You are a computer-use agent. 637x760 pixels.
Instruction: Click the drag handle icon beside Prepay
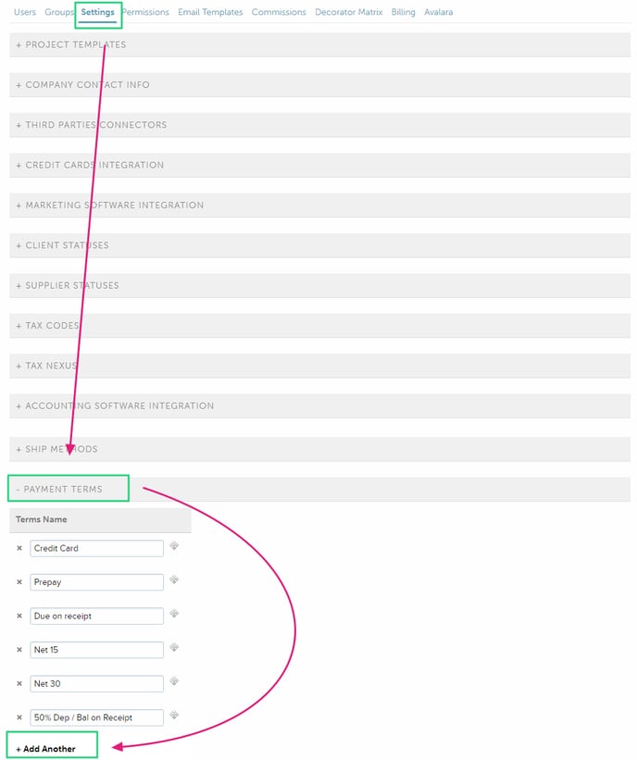point(174,580)
